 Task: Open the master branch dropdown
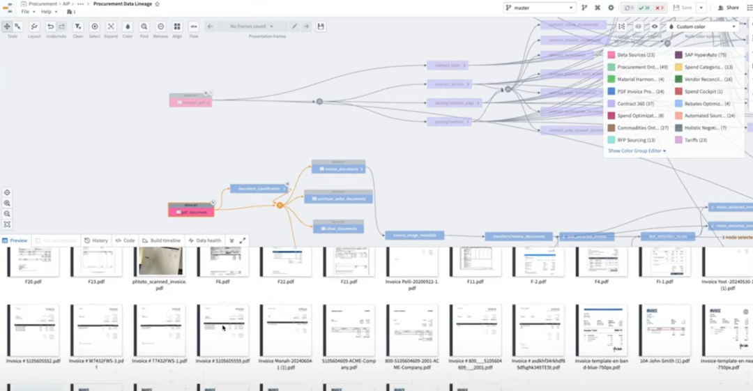539,8
